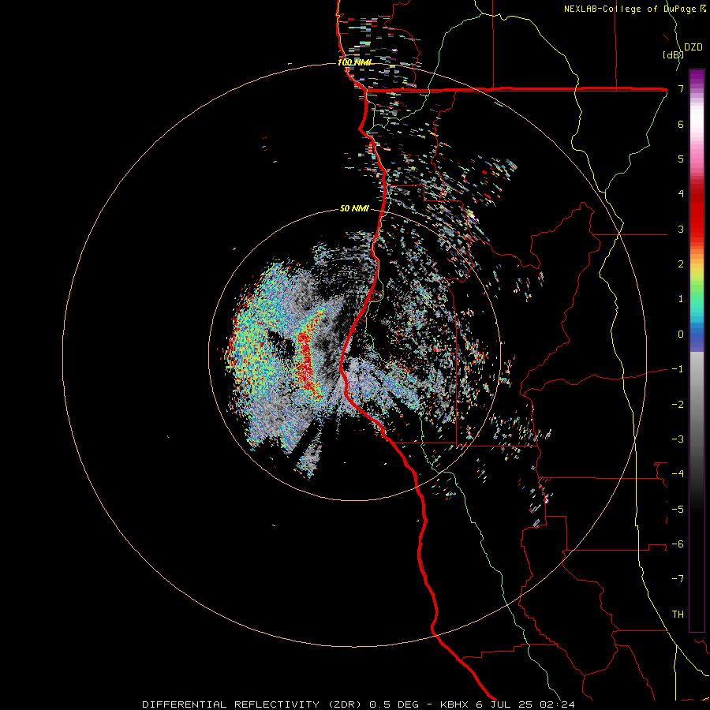The width and height of the screenshot is (710, 710).
Task: Click the -3 value on the scale
Action: tap(678, 439)
